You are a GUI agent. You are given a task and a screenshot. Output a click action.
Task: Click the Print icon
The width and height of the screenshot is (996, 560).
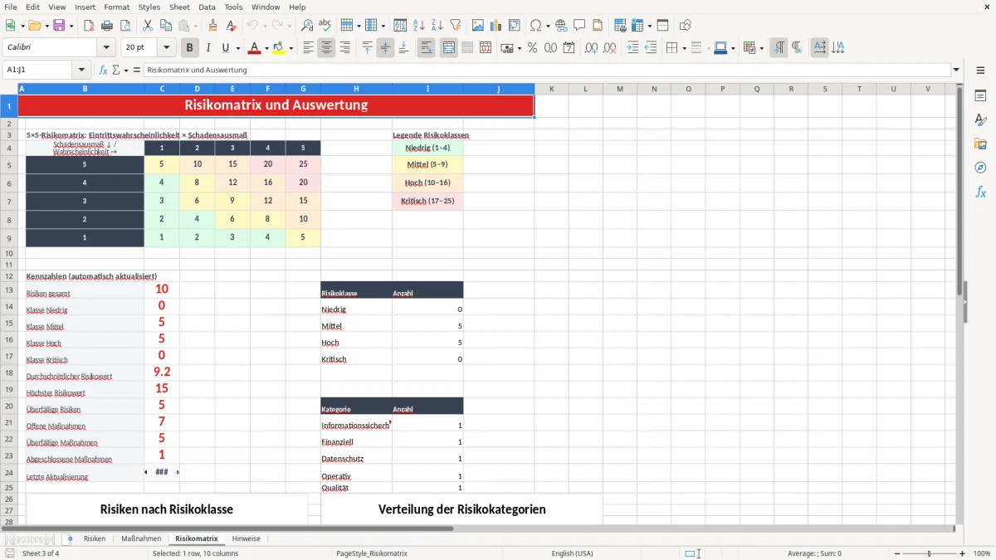pyautogui.click(x=107, y=25)
